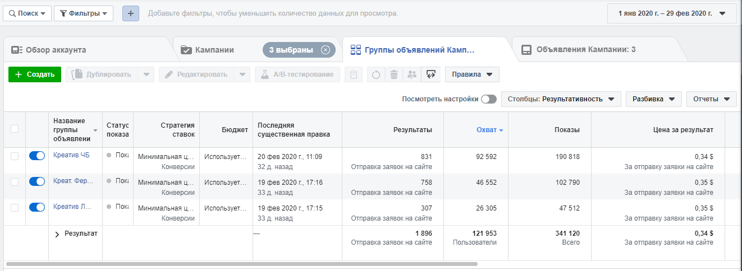Click date 19 фев 2020 г., 17:16
Screen dimensions: 742x271
(290, 183)
